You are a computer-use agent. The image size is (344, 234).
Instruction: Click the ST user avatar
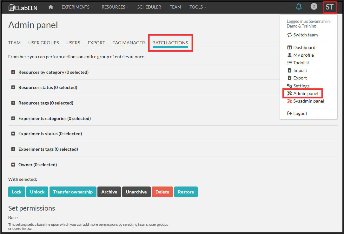click(329, 7)
